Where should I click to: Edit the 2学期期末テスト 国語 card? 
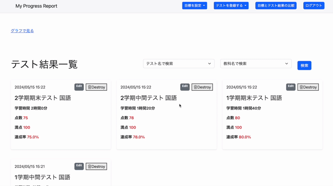click(79, 87)
